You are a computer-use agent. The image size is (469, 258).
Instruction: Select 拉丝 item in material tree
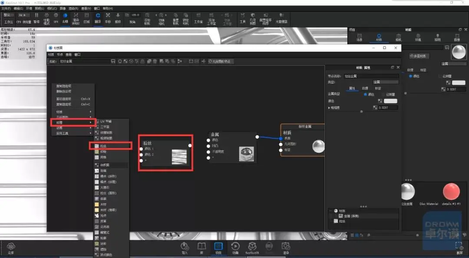click(x=342, y=221)
